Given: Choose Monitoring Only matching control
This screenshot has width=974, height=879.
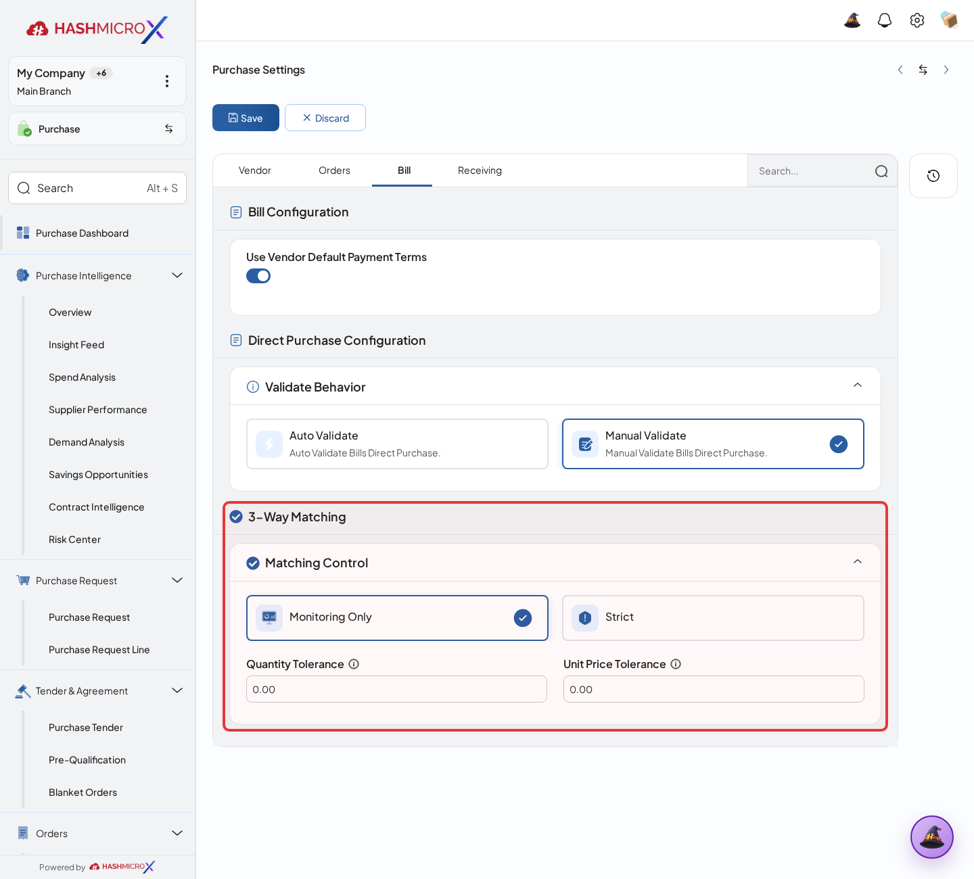Looking at the screenshot, I should click(397, 618).
